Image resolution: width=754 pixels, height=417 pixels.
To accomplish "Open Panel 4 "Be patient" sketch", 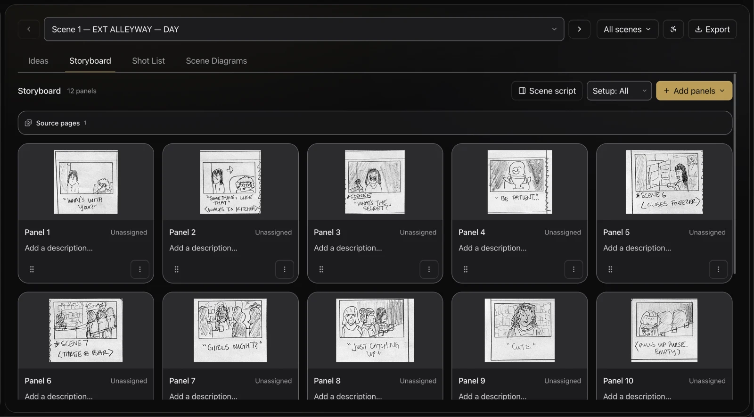I will pyautogui.click(x=520, y=182).
